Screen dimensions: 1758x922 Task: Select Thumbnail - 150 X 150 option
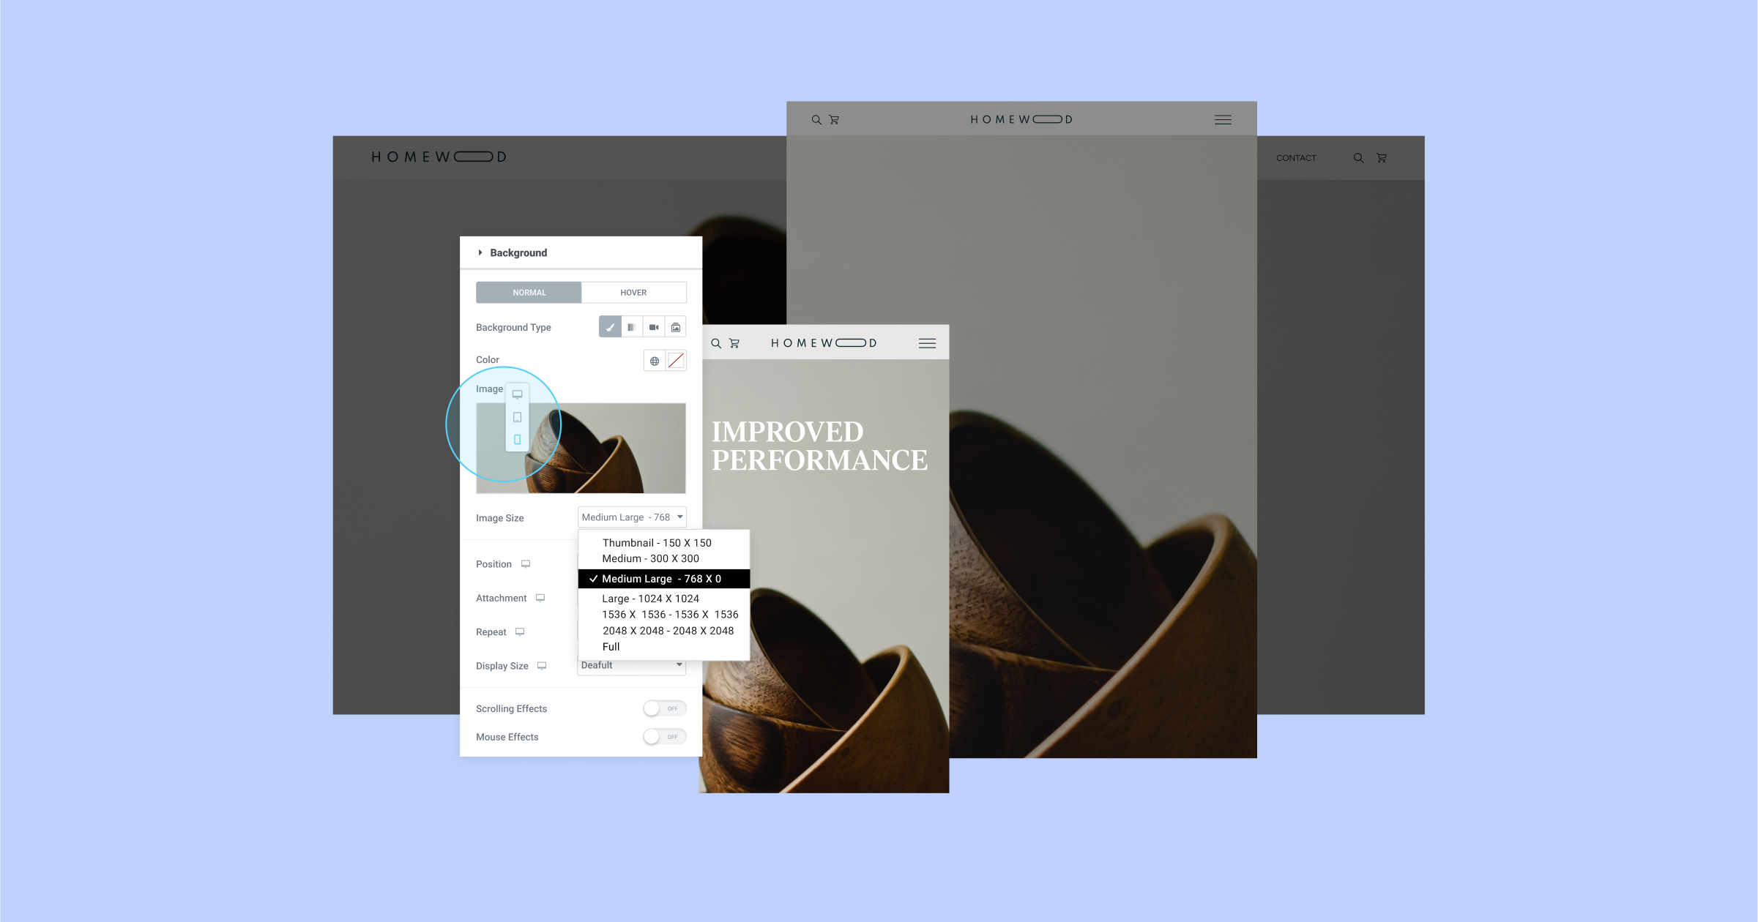[x=658, y=543]
